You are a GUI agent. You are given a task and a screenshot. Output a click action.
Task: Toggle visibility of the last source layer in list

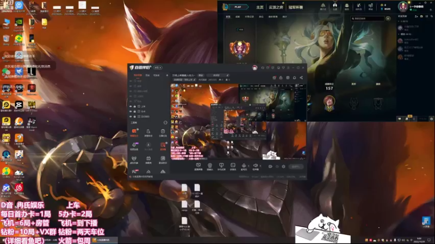click(130, 117)
